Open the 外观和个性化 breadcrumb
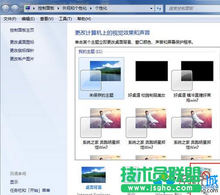The image size is (220, 195). (75, 8)
